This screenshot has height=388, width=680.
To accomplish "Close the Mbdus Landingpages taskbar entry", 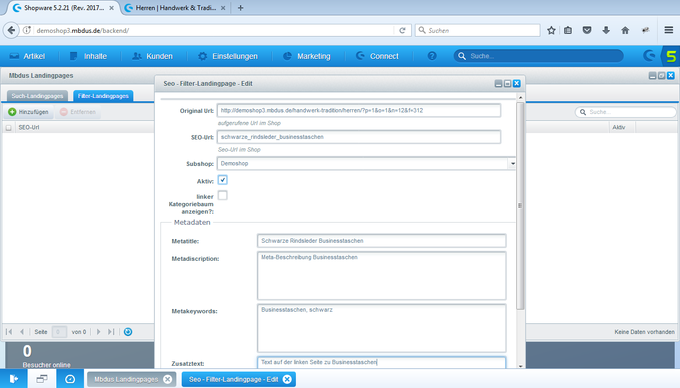I will (167, 379).
